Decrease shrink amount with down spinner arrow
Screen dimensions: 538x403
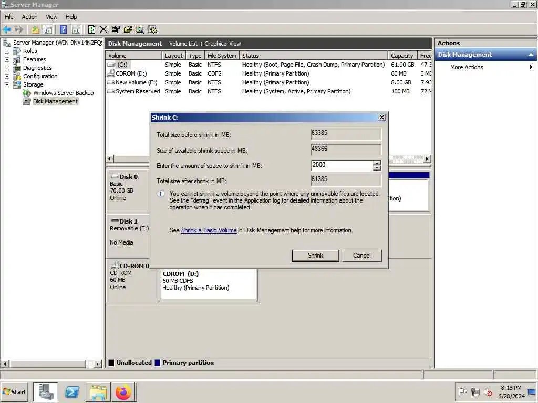377,168
